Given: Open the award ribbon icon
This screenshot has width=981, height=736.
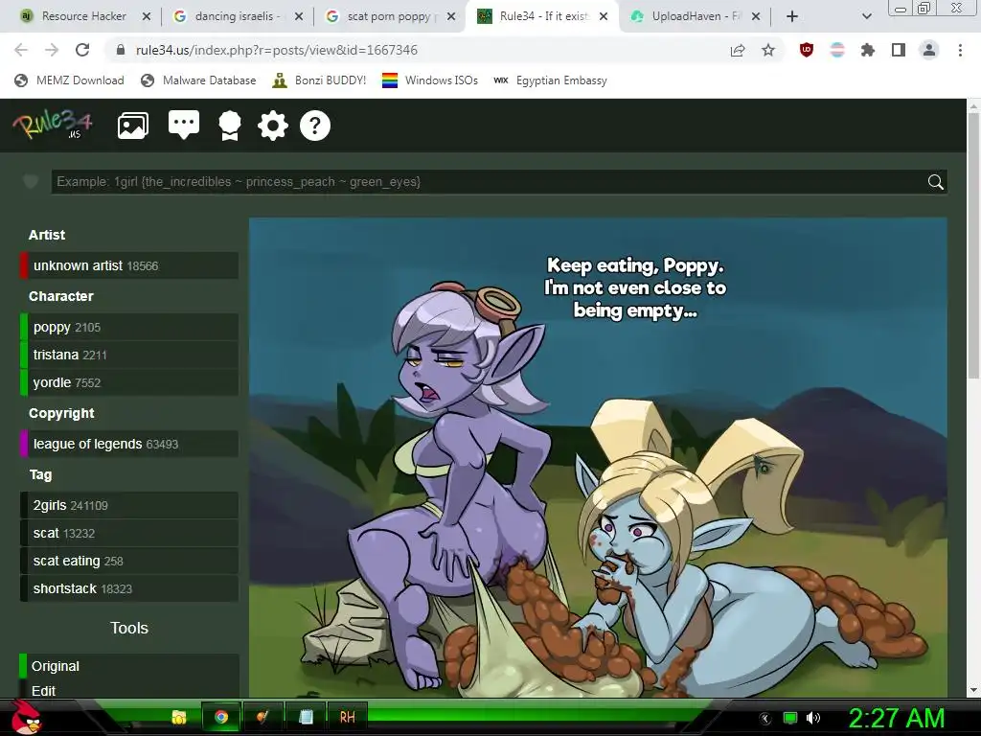Looking at the screenshot, I should coord(230,126).
